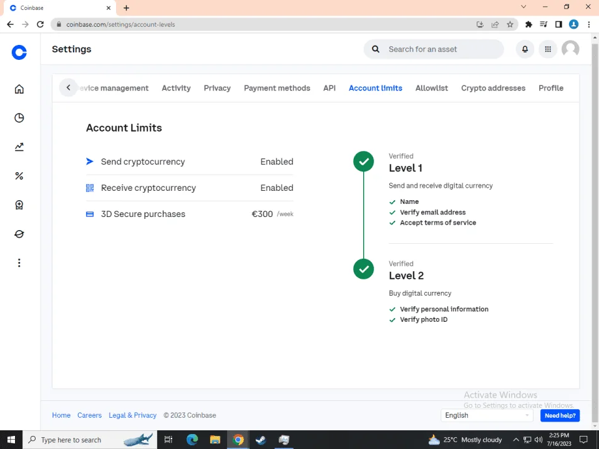Switch to the Privacy tab

click(217, 88)
